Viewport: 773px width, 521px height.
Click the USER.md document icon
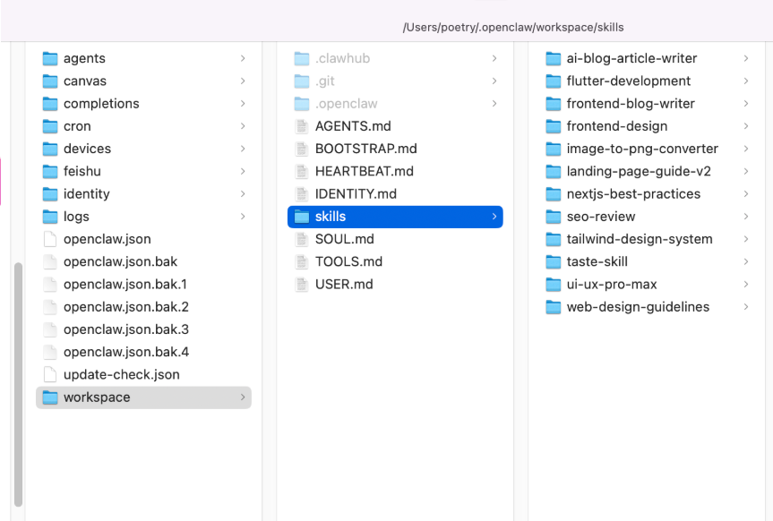[x=301, y=285]
